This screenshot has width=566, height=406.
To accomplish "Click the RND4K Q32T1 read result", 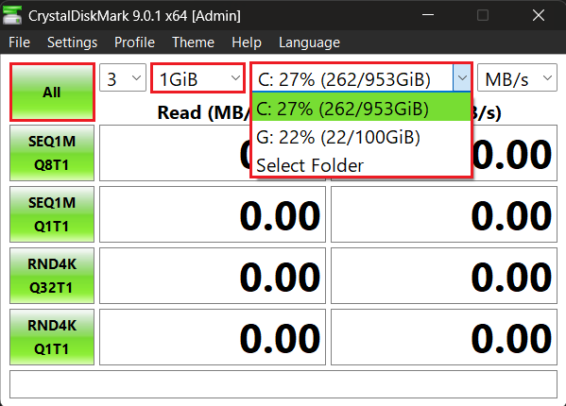I will pyautogui.click(x=213, y=276).
